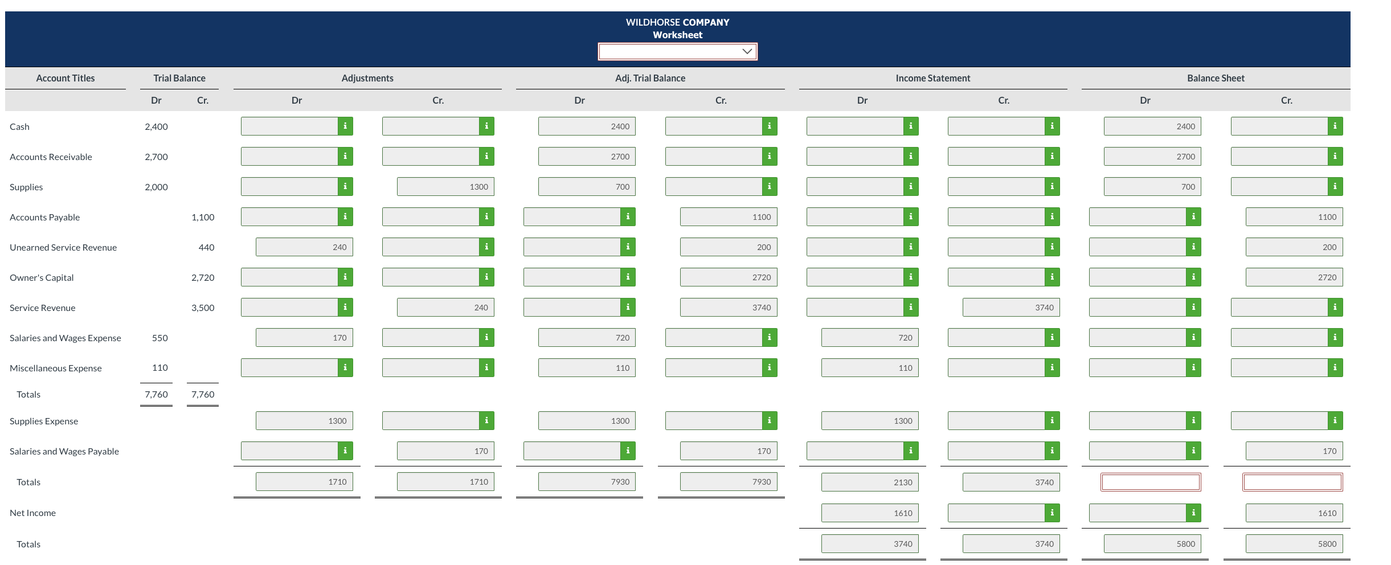The width and height of the screenshot is (1391, 565).
Task: Click Miscellaneous Expense Balance Sheet Cr info icon
Action: pyautogui.click(x=1335, y=367)
